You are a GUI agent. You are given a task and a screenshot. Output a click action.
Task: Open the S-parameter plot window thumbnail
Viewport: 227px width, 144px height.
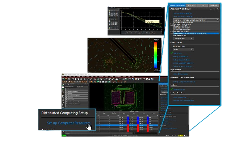[x=136, y=21]
